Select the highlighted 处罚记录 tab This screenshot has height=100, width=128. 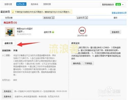(x=21, y=4)
